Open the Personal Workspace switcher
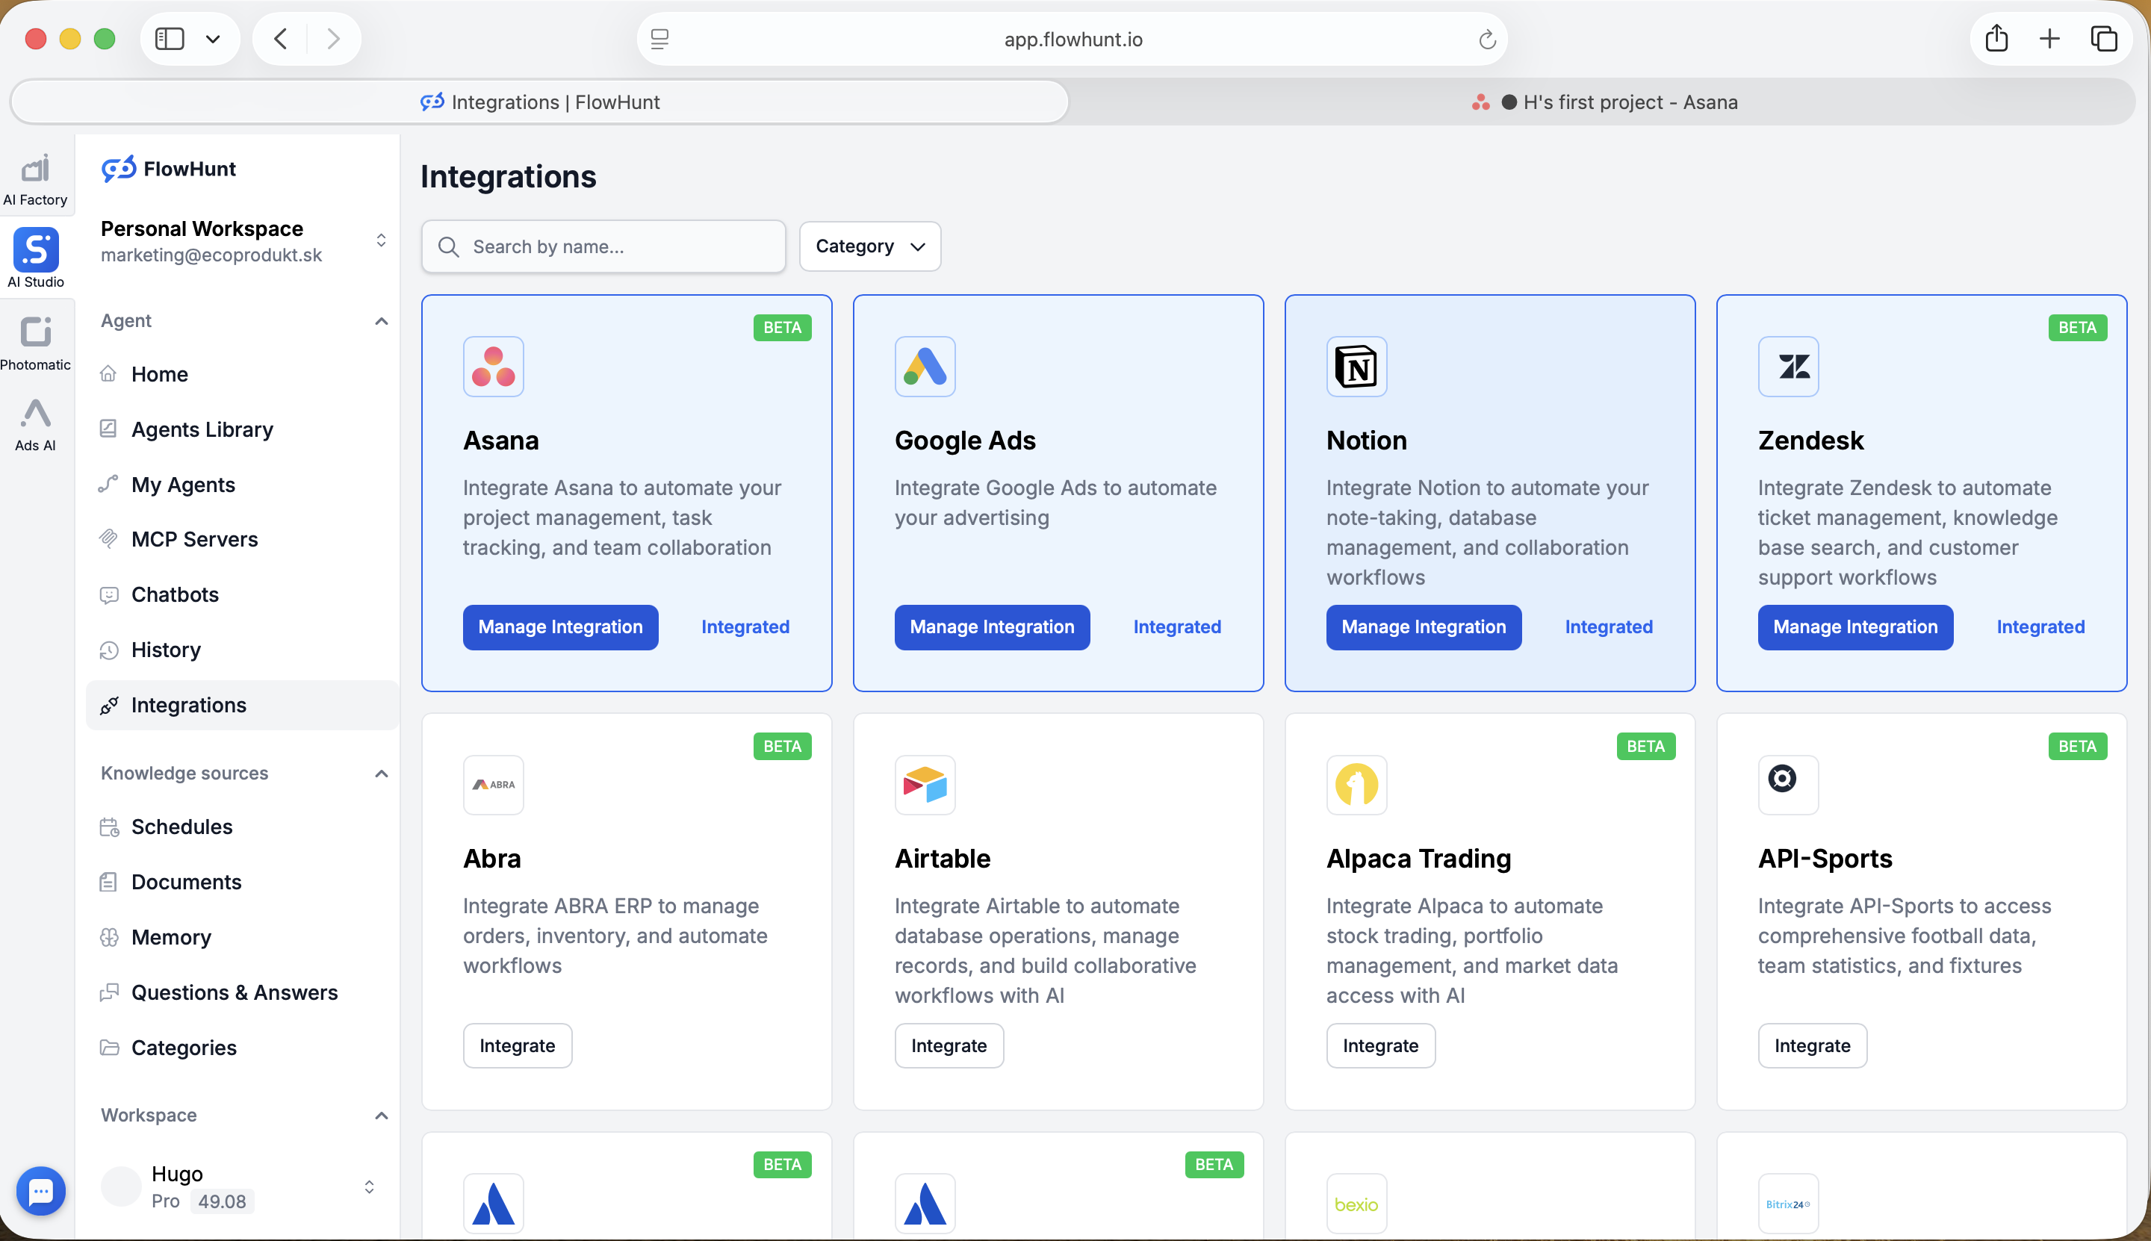The height and width of the screenshot is (1241, 2151). 381,240
